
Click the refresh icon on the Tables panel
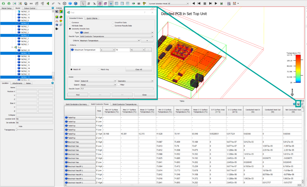(298, 104)
